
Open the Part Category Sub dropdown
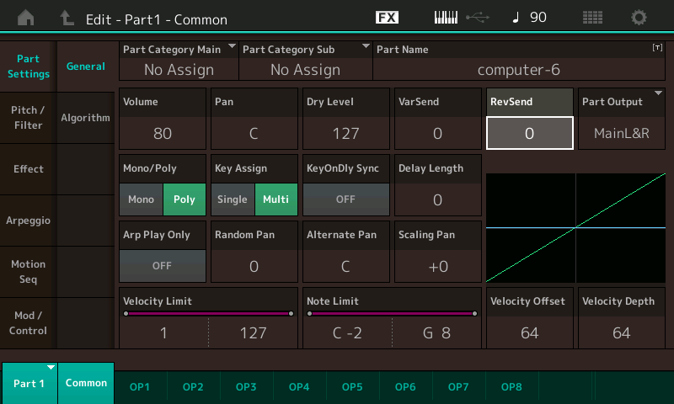click(x=305, y=61)
